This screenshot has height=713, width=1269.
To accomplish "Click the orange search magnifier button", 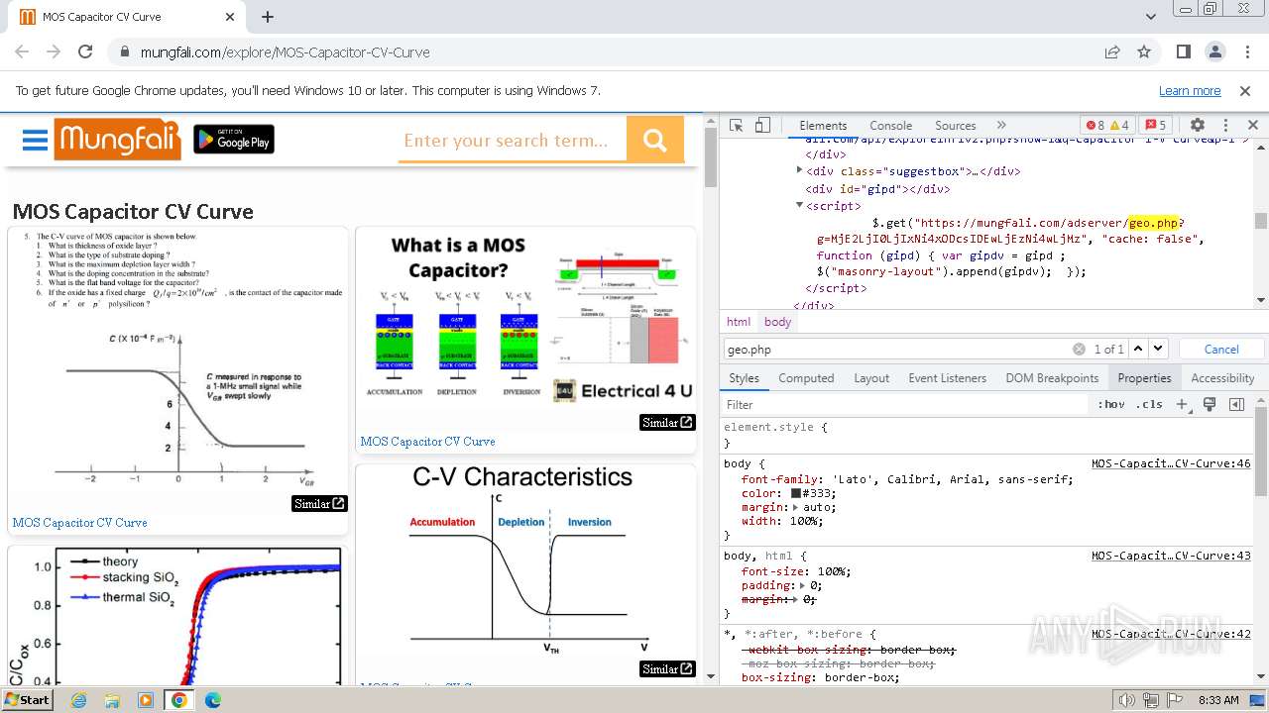I will tap(655, 140).
